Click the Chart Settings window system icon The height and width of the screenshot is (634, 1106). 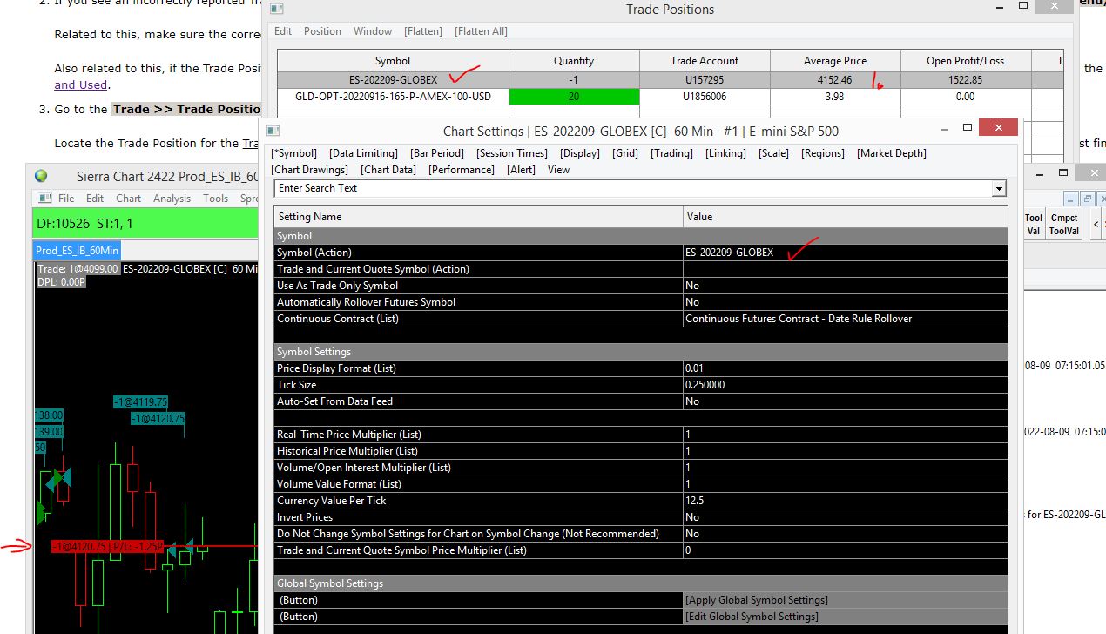tap(273, 131)
